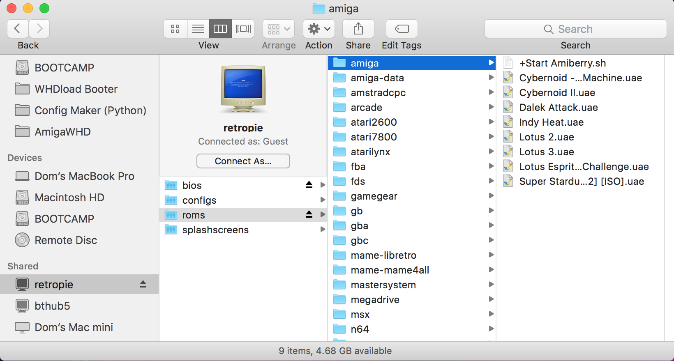674x361 pixels.
Task: Select the bios shared folder
Action: (243, 185)
